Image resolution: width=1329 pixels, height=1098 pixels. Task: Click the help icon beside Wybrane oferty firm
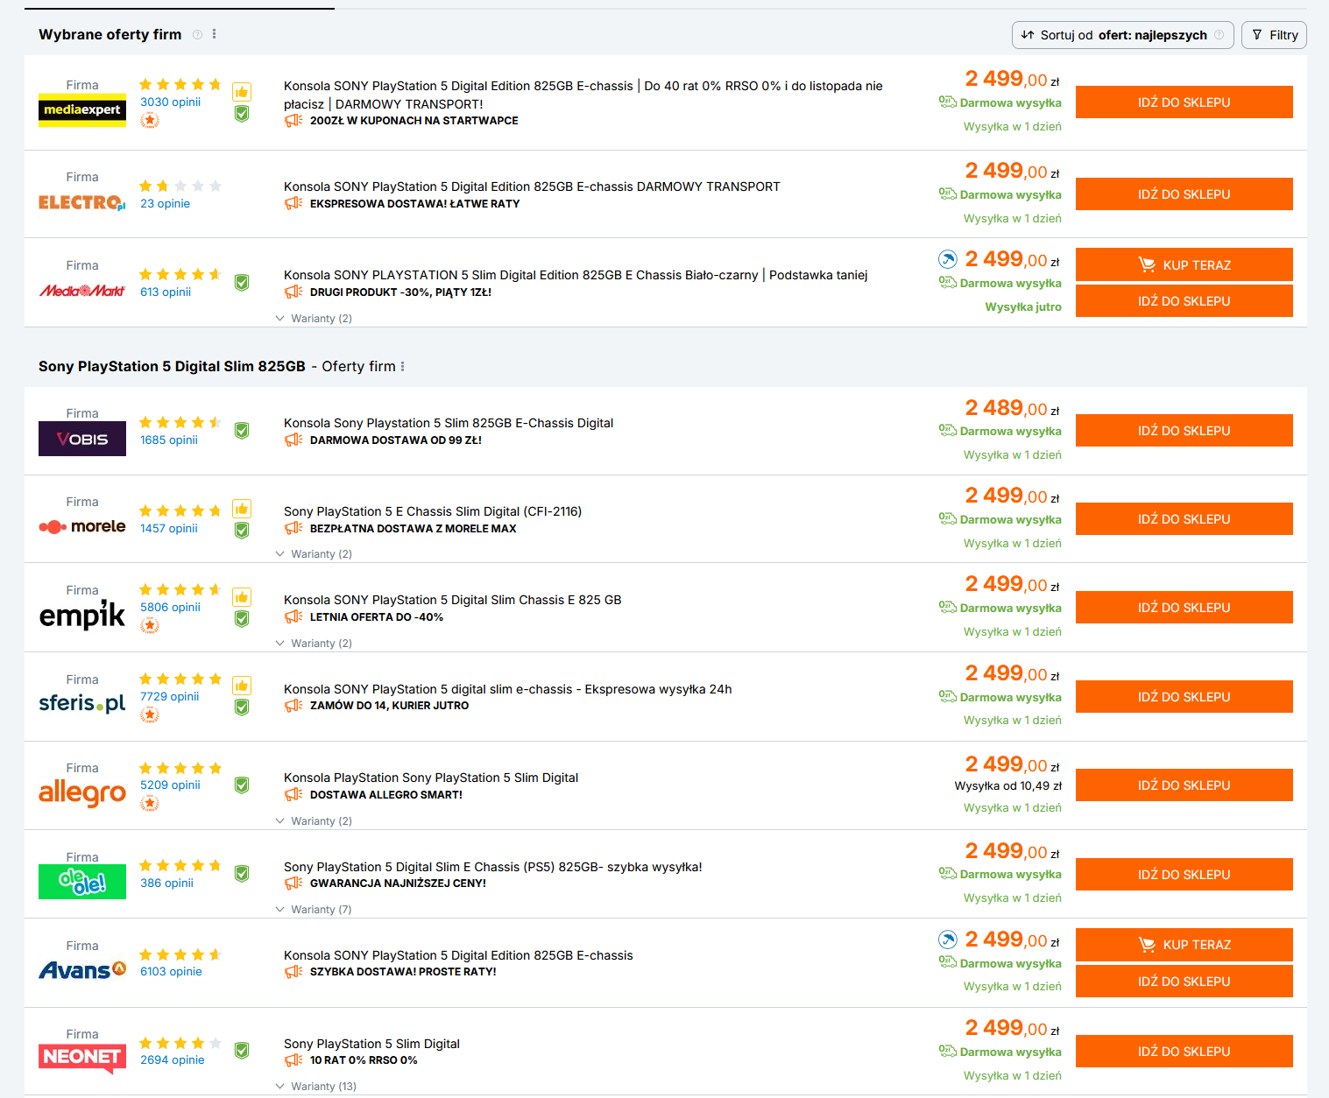pyautogui.click(x=197, y=35)
